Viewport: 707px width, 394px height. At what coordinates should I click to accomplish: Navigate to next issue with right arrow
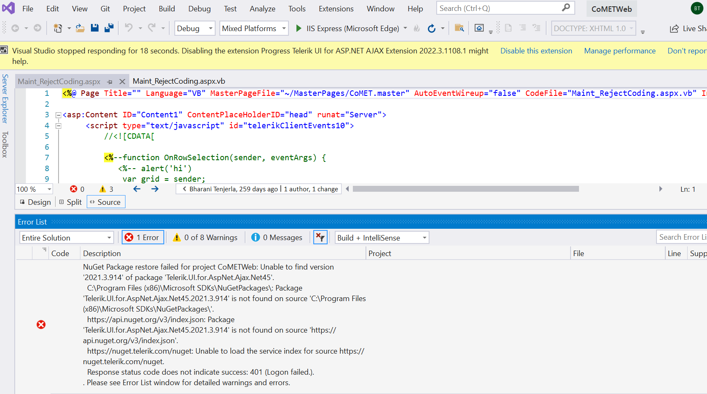155,189
